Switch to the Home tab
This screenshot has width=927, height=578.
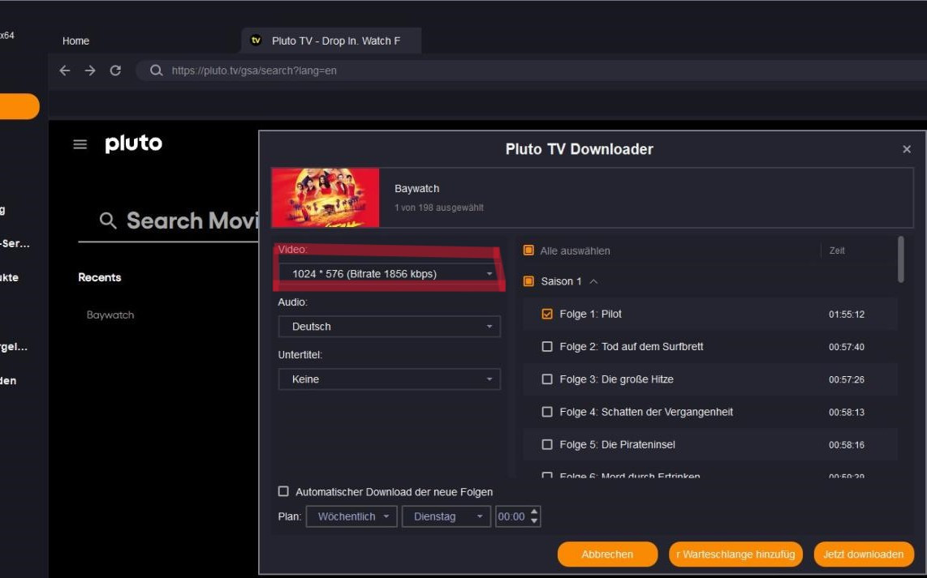tap(75, 41)
